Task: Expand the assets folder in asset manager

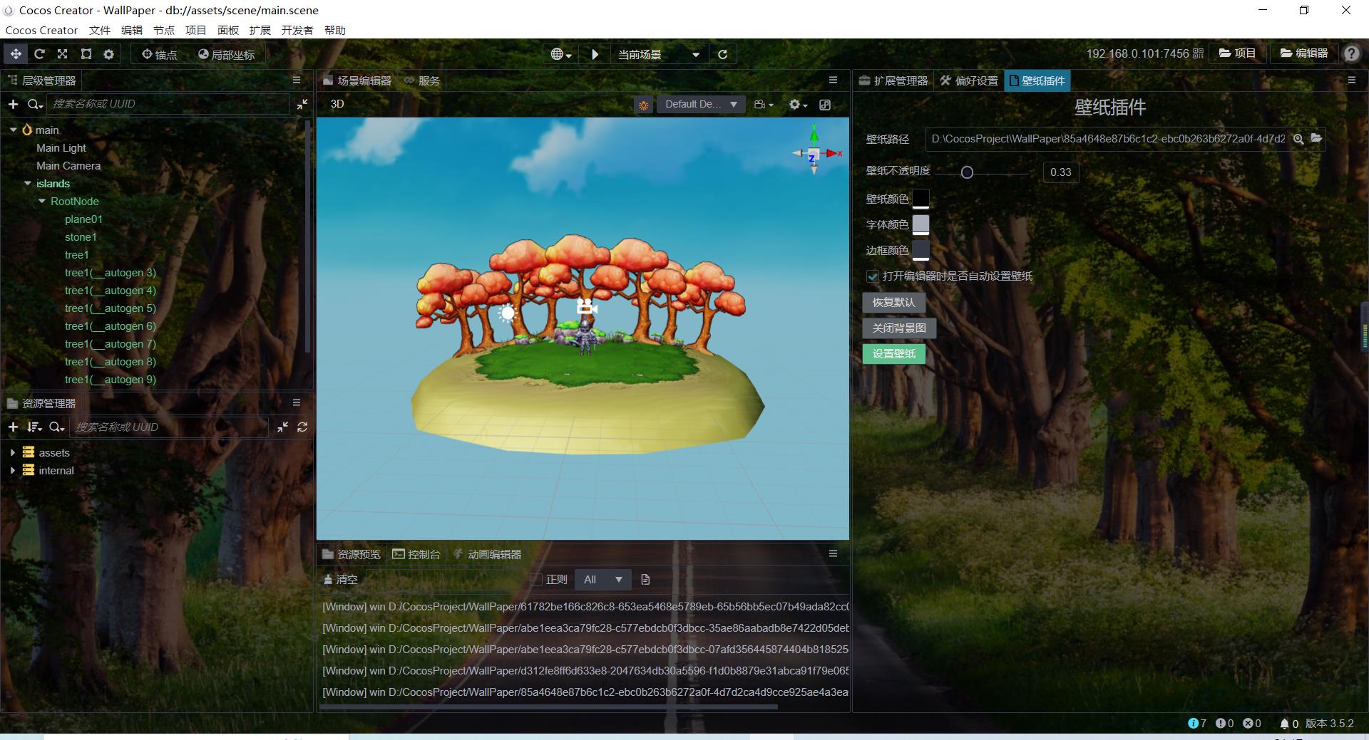Action: tap(12, 452)
